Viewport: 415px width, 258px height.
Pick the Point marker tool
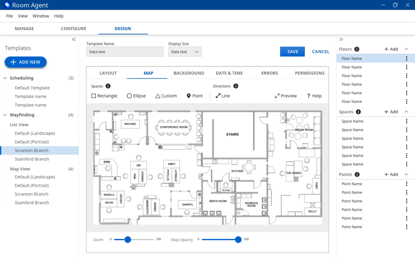point(195,96)
